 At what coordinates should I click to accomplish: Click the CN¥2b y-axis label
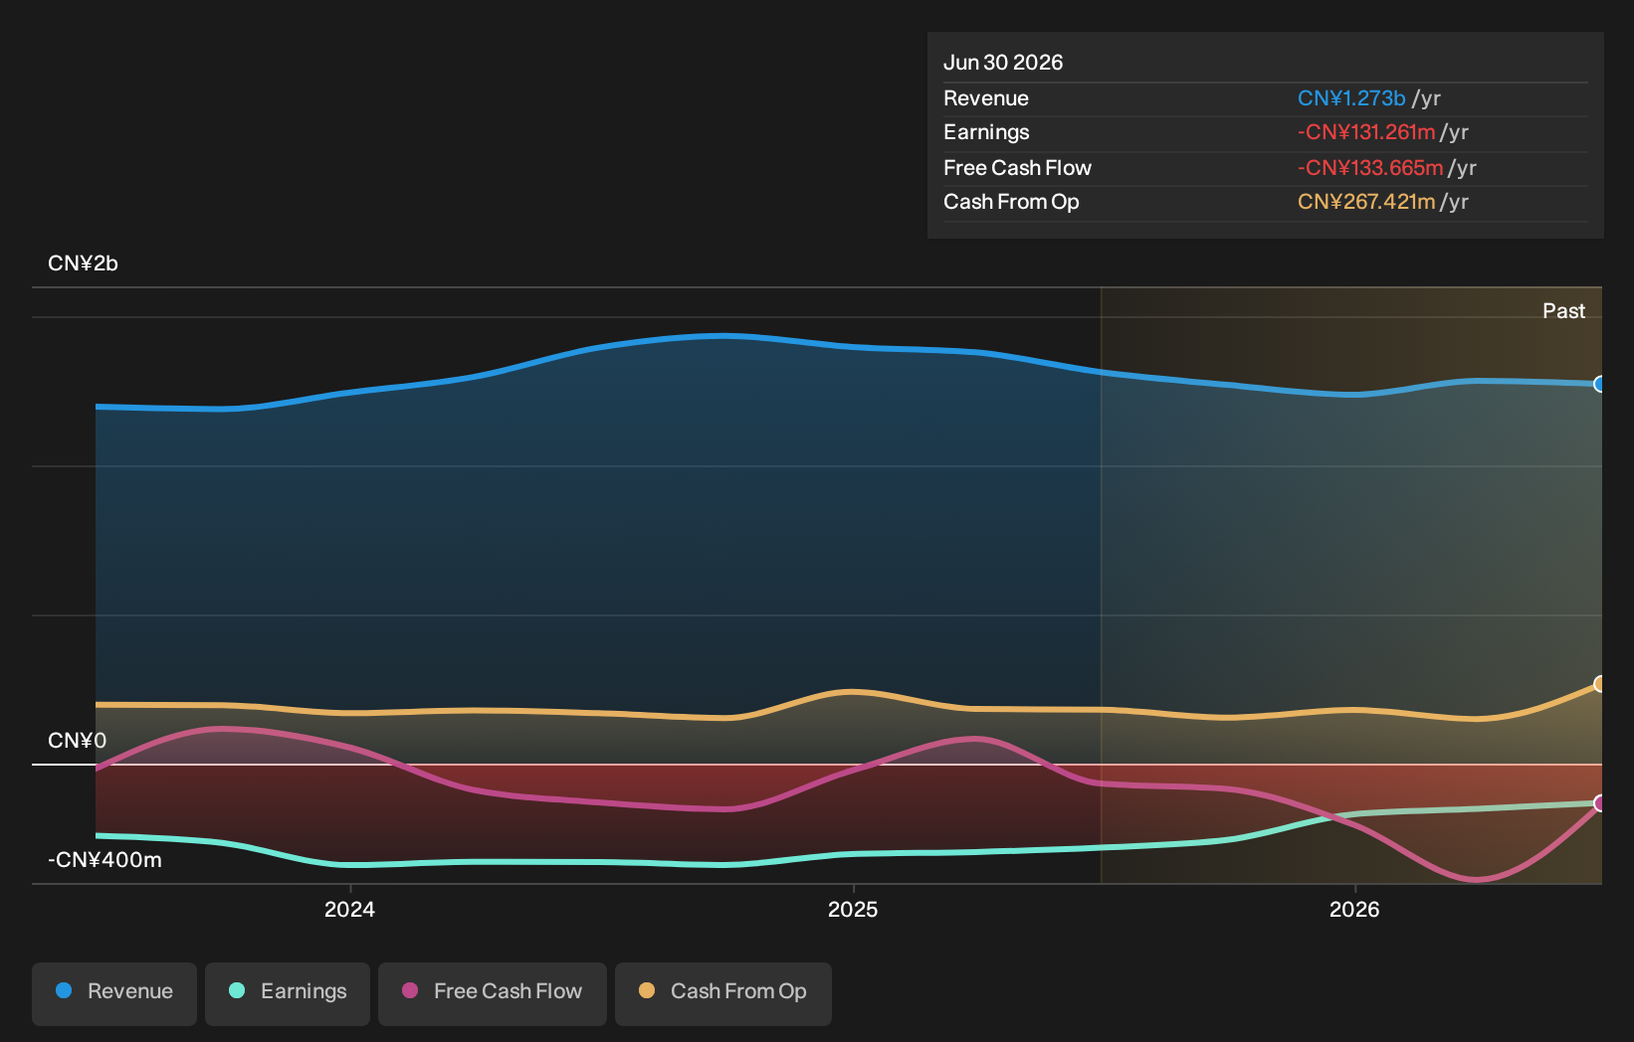(x=83, y=263)
